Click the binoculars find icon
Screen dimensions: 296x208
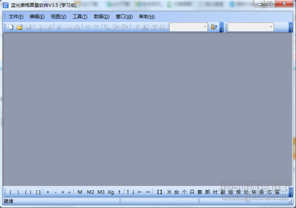click(x=162, y=27)
